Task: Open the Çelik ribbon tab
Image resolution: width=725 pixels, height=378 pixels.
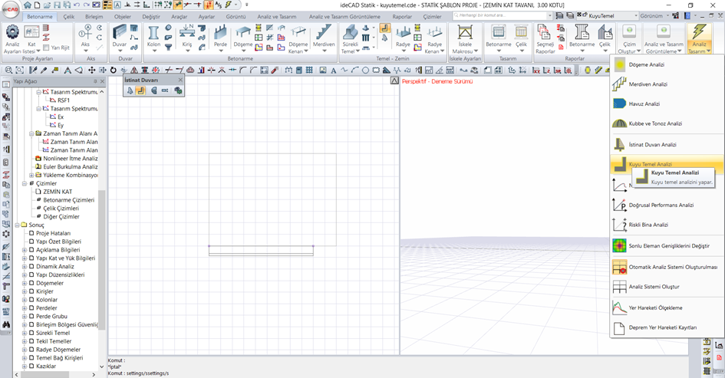Action: [x=69, y=17]
